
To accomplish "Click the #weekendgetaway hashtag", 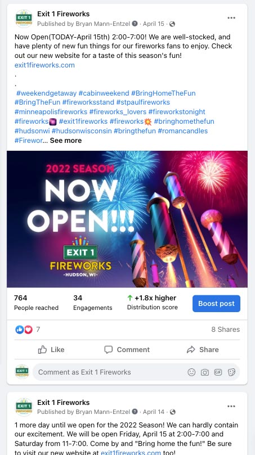I will [47, 93].
